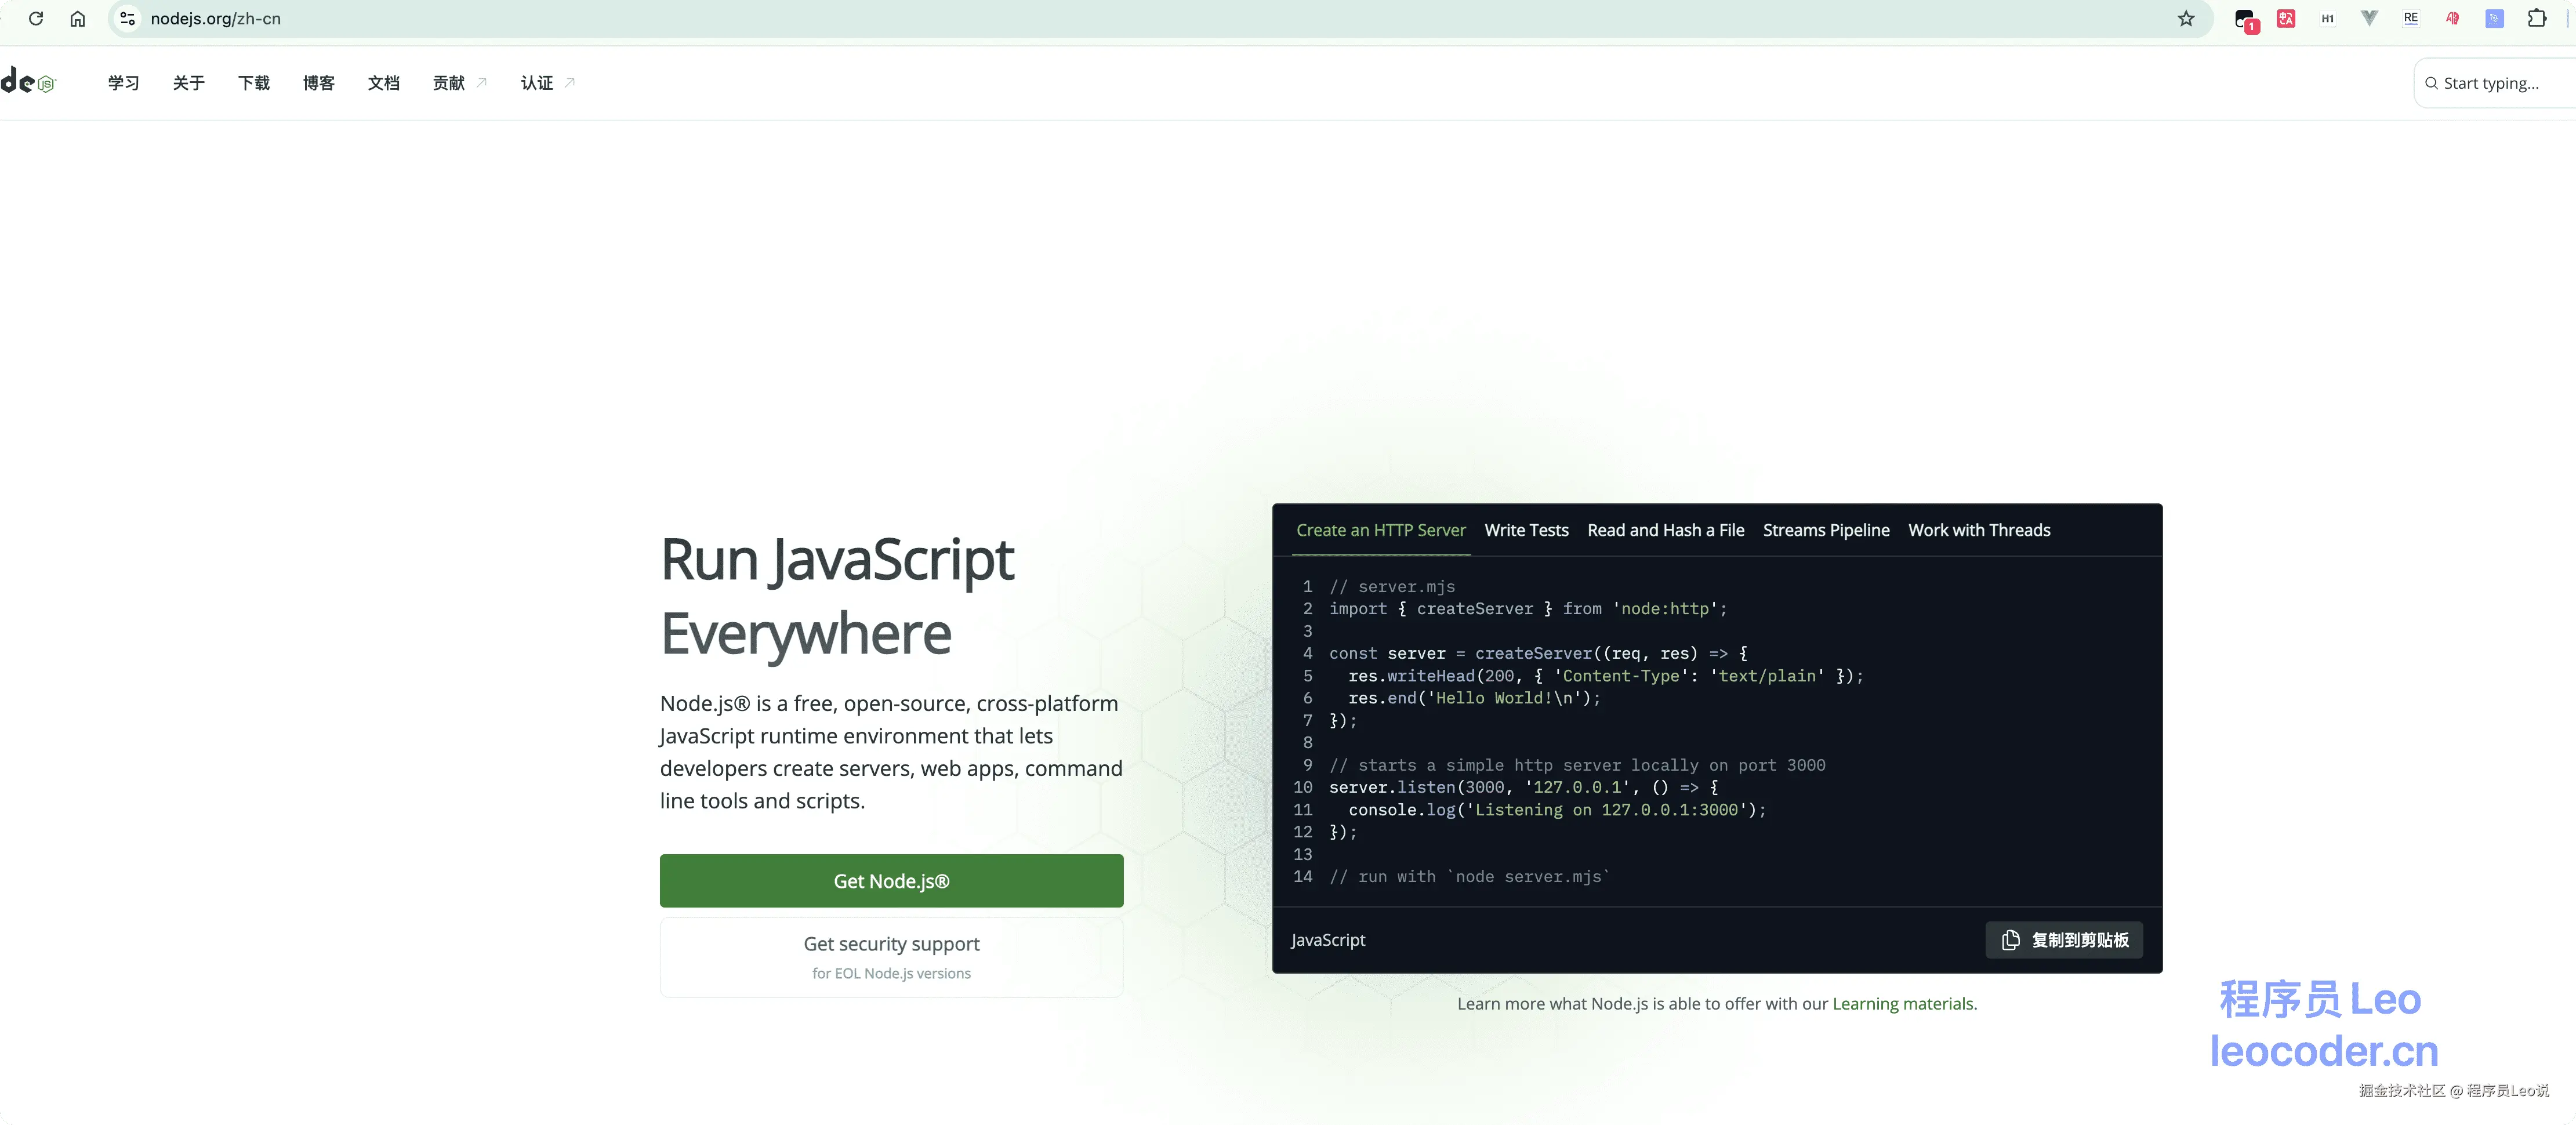Click the Get Node.js® button

pos(891,881)
